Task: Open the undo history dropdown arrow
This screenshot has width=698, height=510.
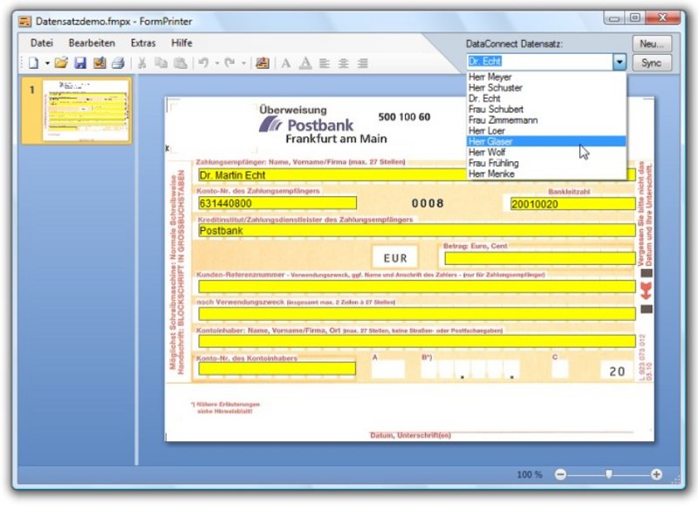Action: 216,64
